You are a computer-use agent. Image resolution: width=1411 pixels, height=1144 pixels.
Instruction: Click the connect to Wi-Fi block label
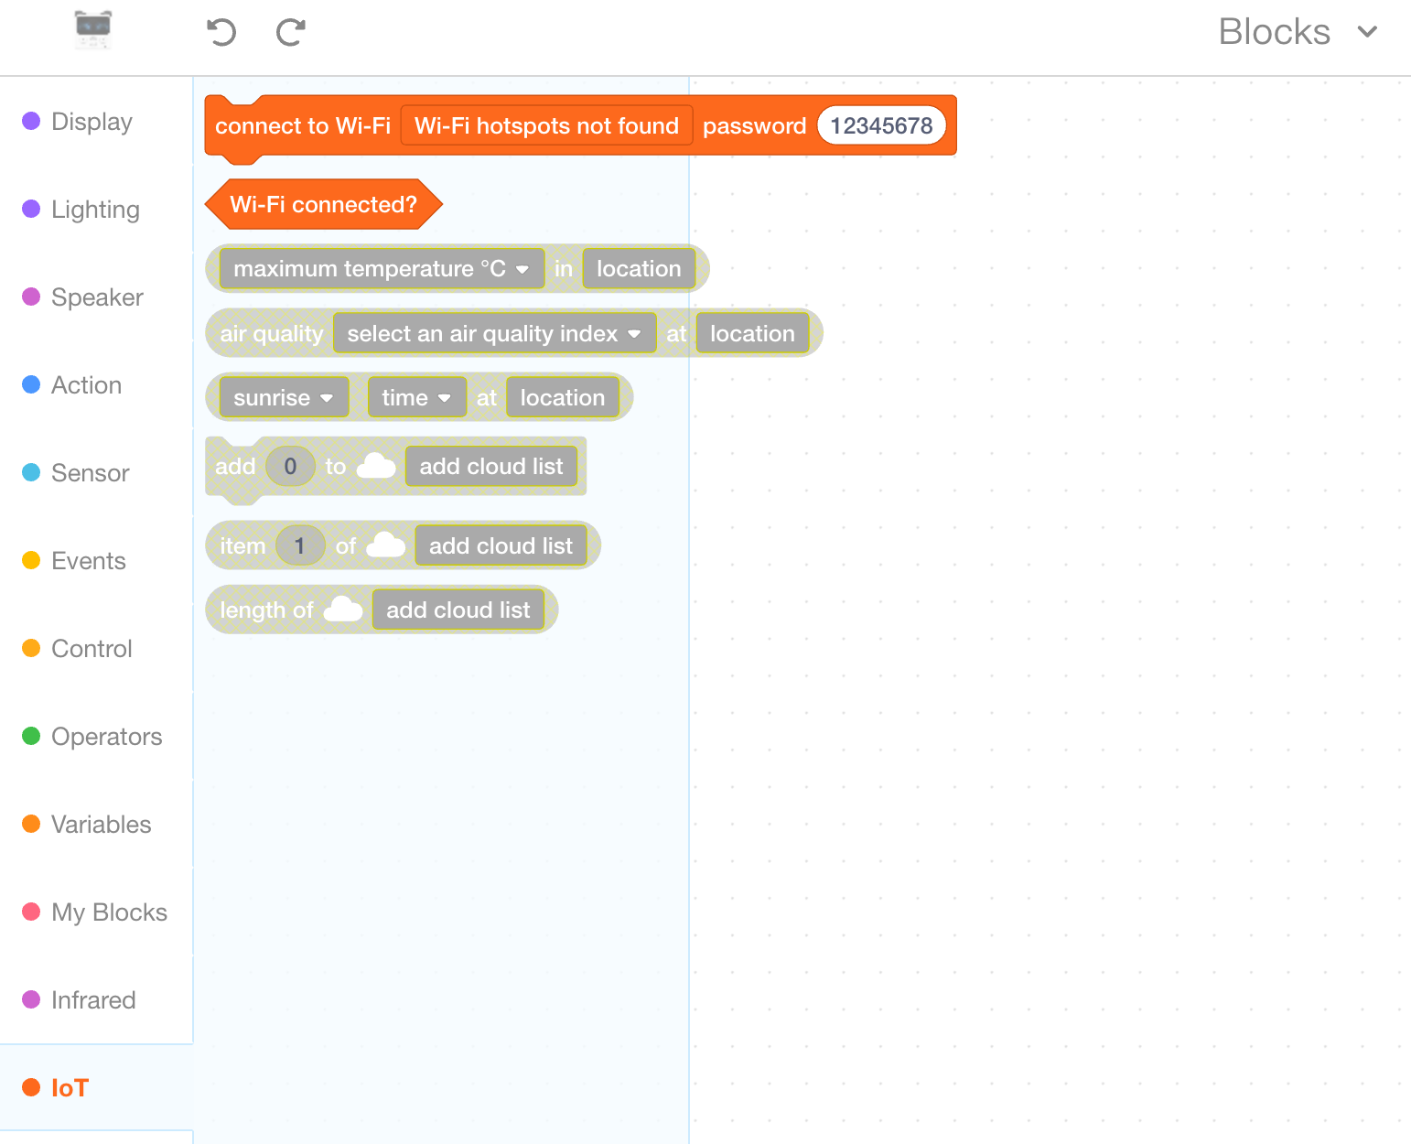pos(303,126)
